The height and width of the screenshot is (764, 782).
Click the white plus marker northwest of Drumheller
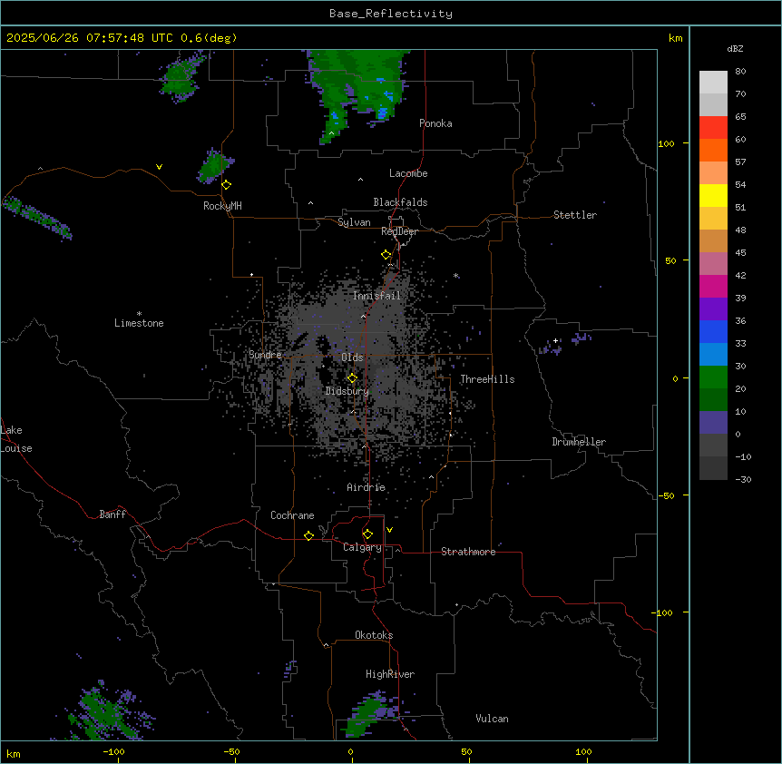tap(555, 340)
